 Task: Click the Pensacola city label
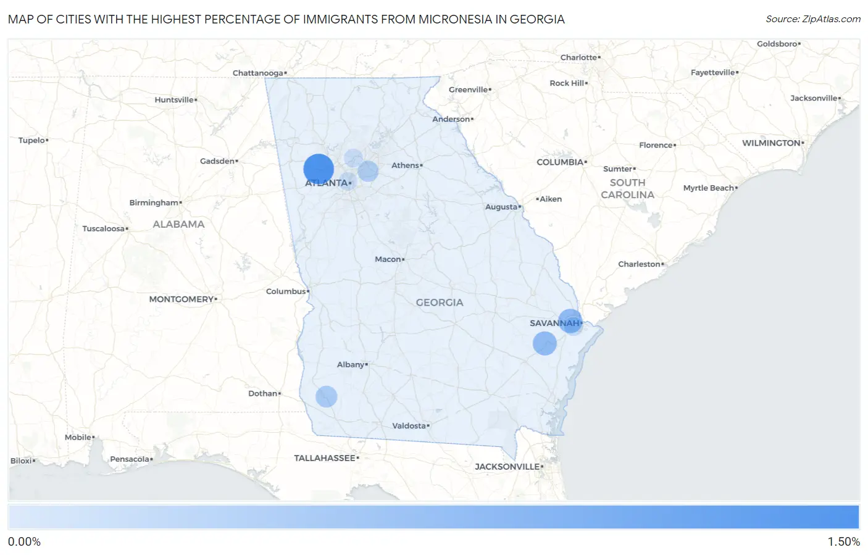130,459
